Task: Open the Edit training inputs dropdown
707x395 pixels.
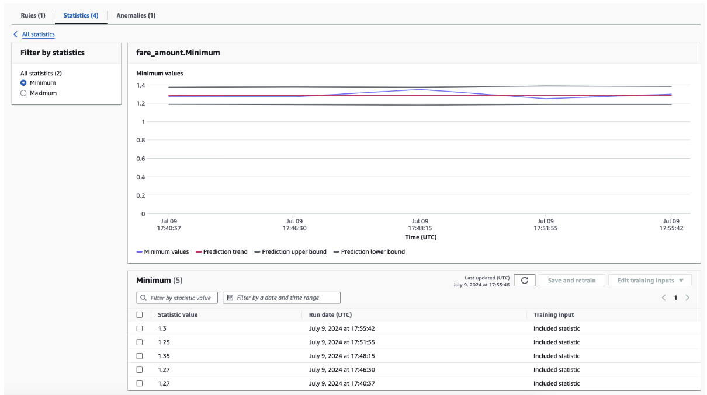Action: [650, 281]
